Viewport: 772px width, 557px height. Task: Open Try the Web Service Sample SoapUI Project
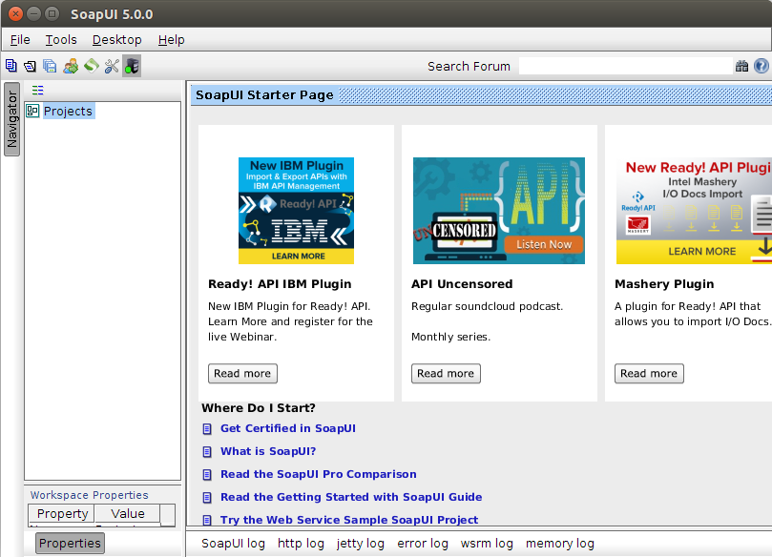[349, 520]
